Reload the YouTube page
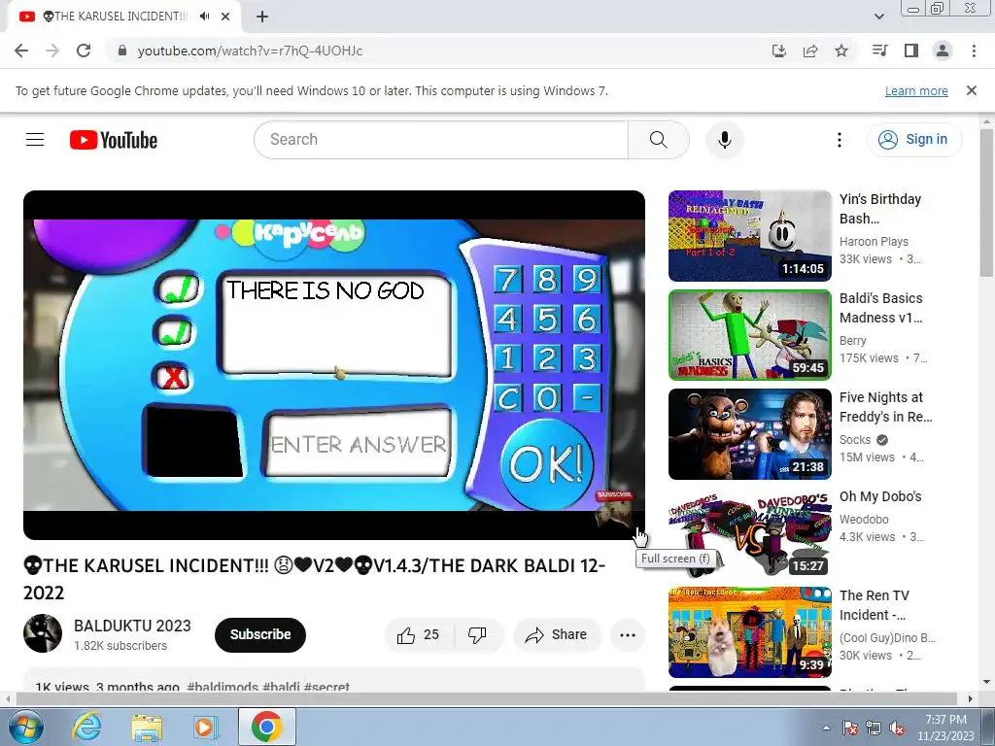 84,51
